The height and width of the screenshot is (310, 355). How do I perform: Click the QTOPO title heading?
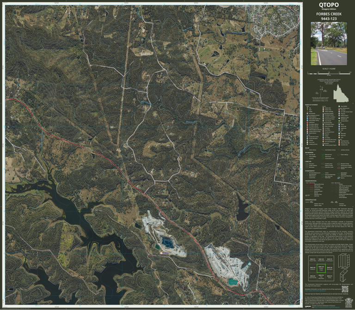[329, 5]
